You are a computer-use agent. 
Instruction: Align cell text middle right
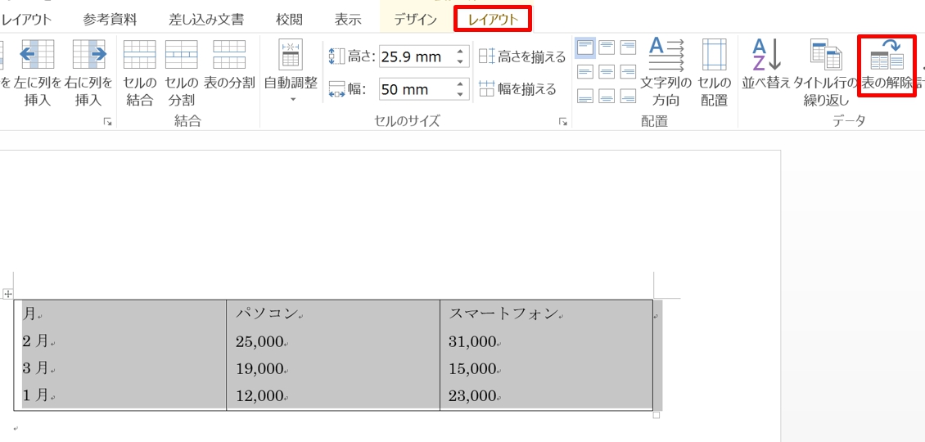point(628,72)
